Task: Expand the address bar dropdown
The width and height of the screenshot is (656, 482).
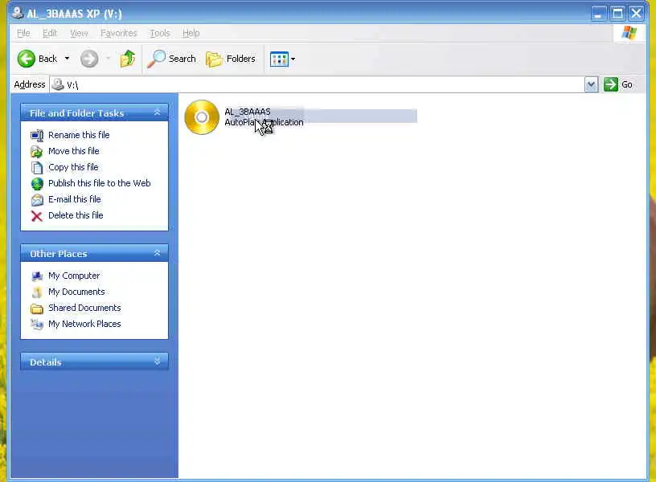Action: tap(591, 85)
